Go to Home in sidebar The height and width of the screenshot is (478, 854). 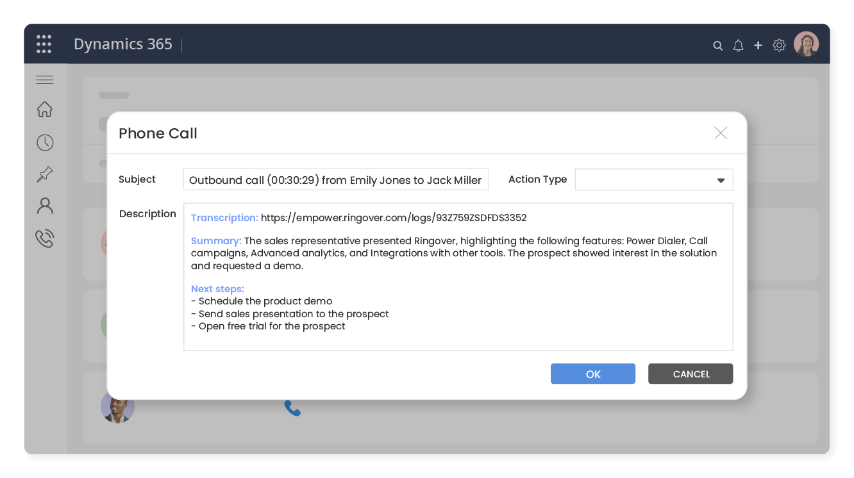(45, 110)
